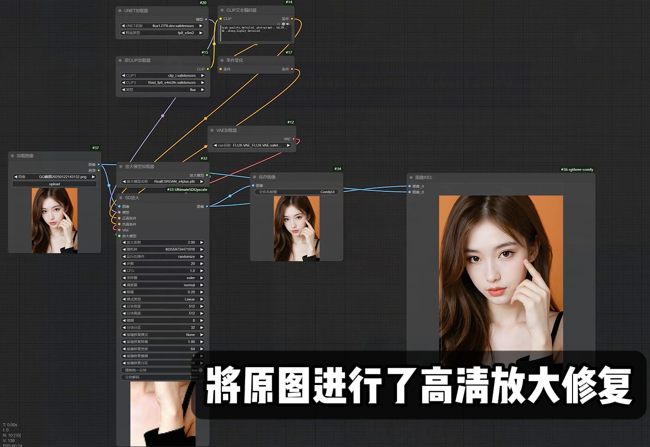Click the gear icon in the CLIP text encoder
This screenshot has width=650, height=447.
[283, 24]
